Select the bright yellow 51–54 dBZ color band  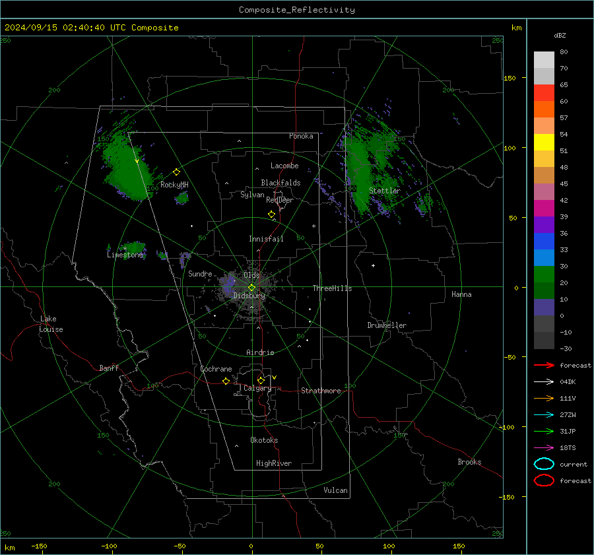pos(544,142)
